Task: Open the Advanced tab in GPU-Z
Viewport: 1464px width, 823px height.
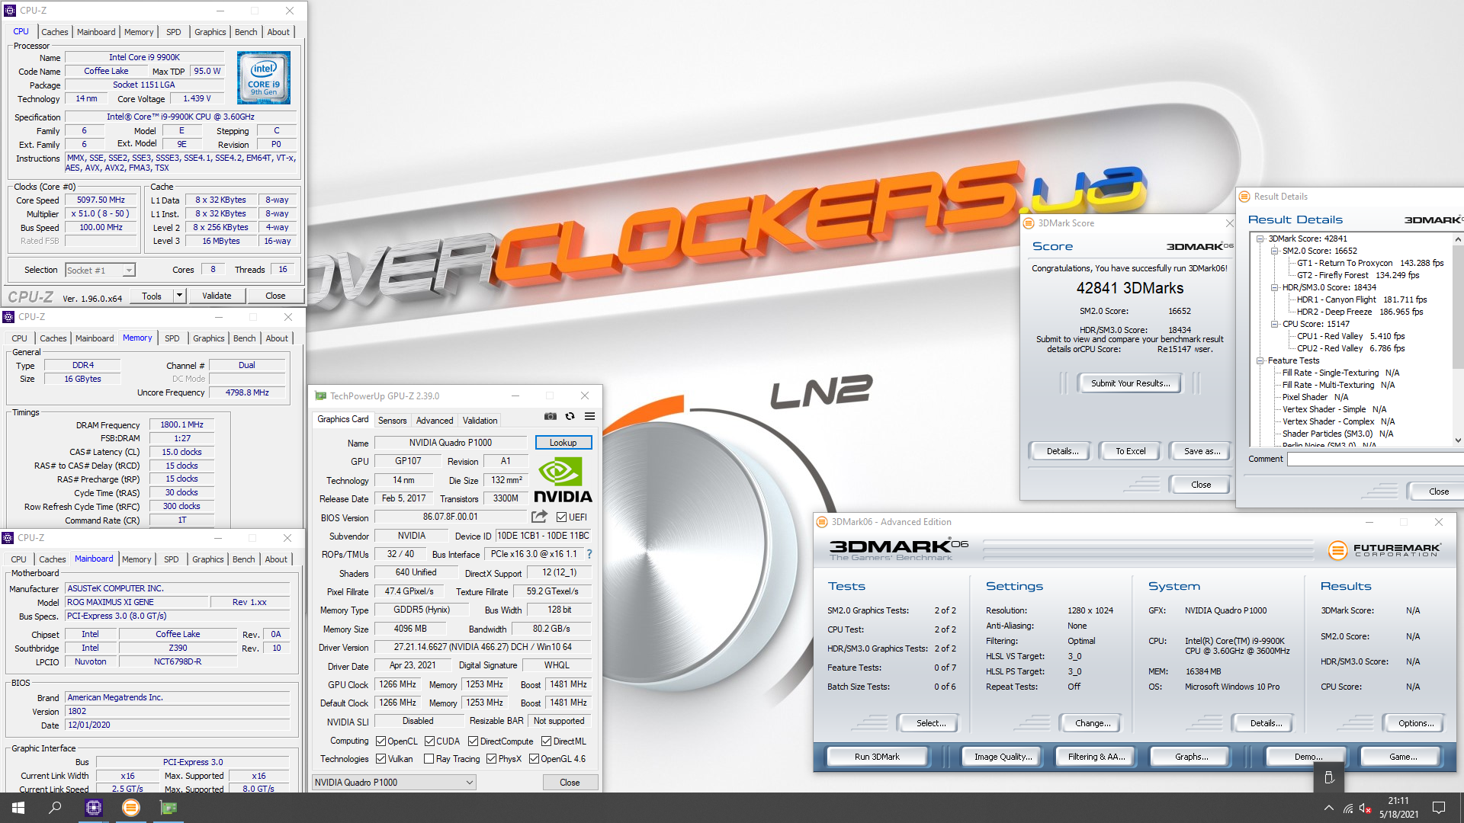Action: tap(435, 421)
